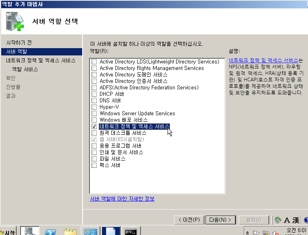The width and height of the screenshot is (308, 235).
Task: Select the 응용 프로그램 서버 role label
Action: (121, 146)
